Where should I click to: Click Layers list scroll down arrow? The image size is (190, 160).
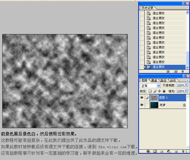click(188, 147)
